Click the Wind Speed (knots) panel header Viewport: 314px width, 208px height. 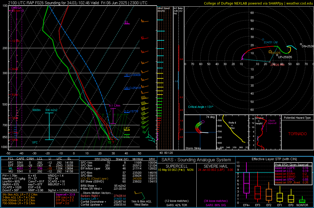pyautogui.click(x=164, y=9)
